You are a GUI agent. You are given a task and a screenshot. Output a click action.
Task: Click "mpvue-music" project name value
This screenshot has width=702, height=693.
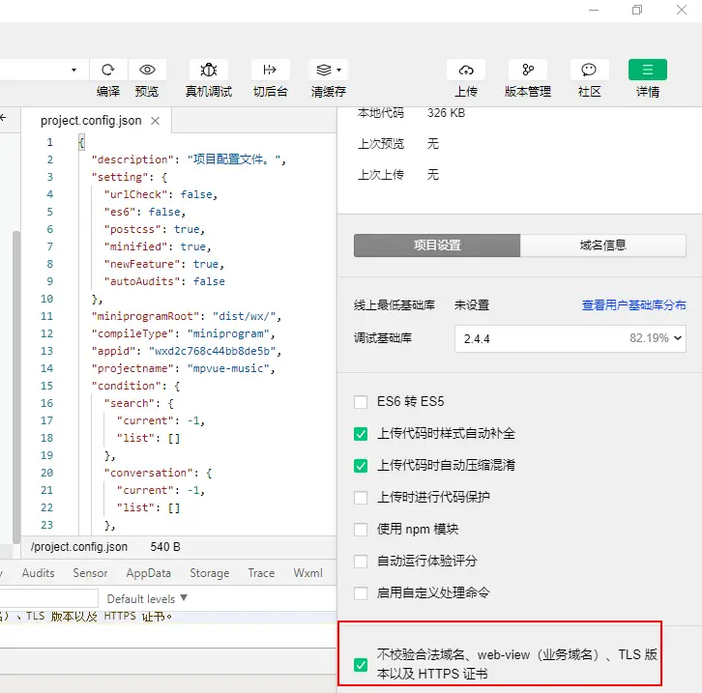228,368
